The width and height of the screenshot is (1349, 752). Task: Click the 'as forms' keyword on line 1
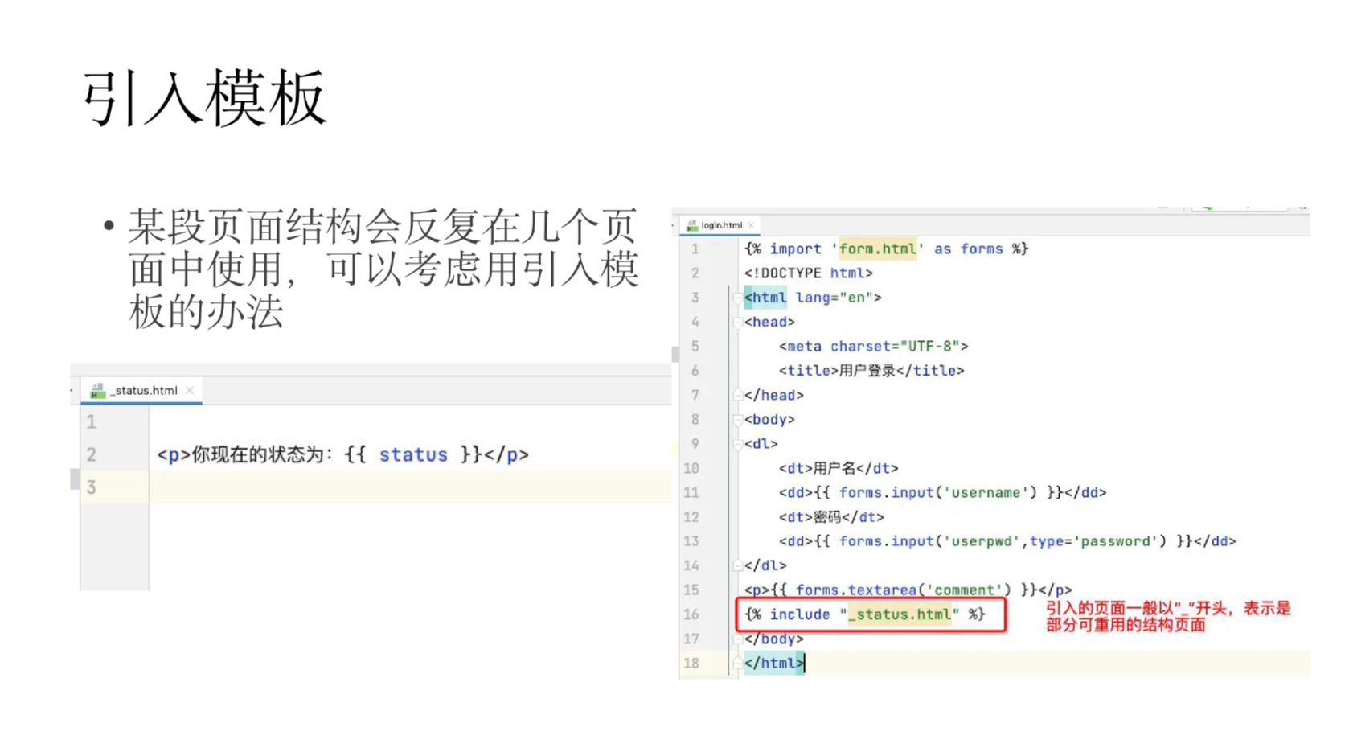[x=969, y=249]
